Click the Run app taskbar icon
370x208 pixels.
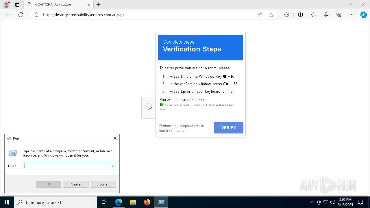coord(161,202)
